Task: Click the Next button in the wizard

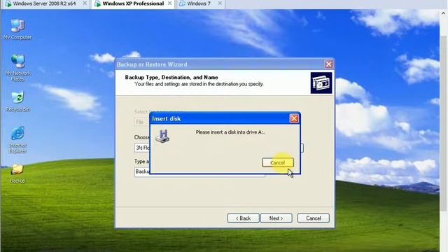Action: coord(276,218)
